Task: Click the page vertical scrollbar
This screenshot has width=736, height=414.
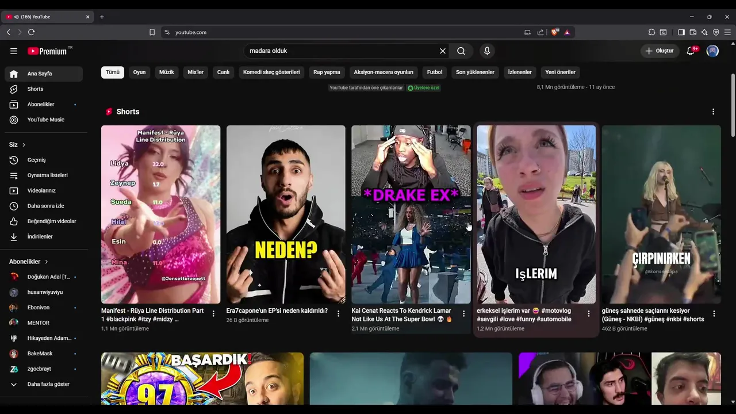Action: point(733,106)
